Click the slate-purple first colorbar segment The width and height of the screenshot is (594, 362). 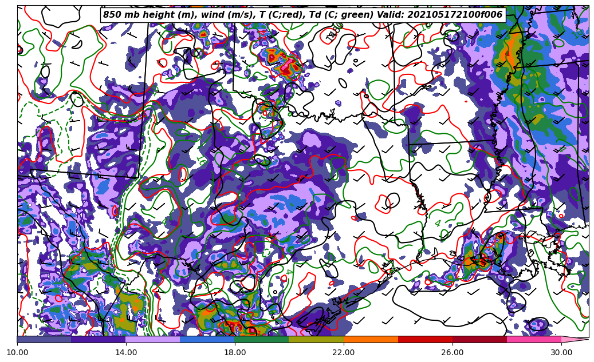44,339
